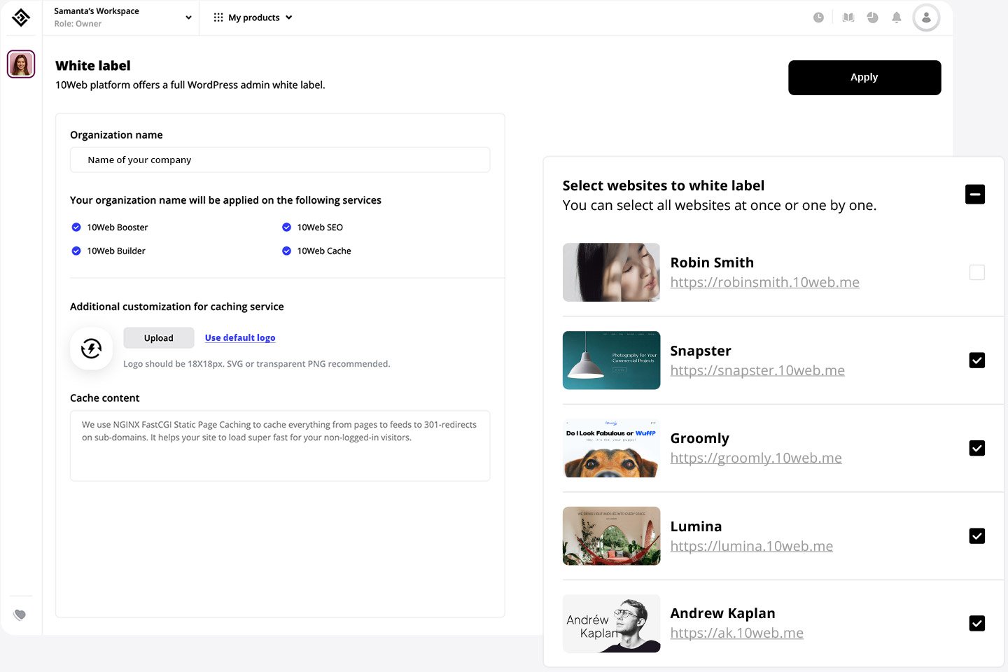
Task: Open the My products dropdown menu
Action: (x=253, y=17)
